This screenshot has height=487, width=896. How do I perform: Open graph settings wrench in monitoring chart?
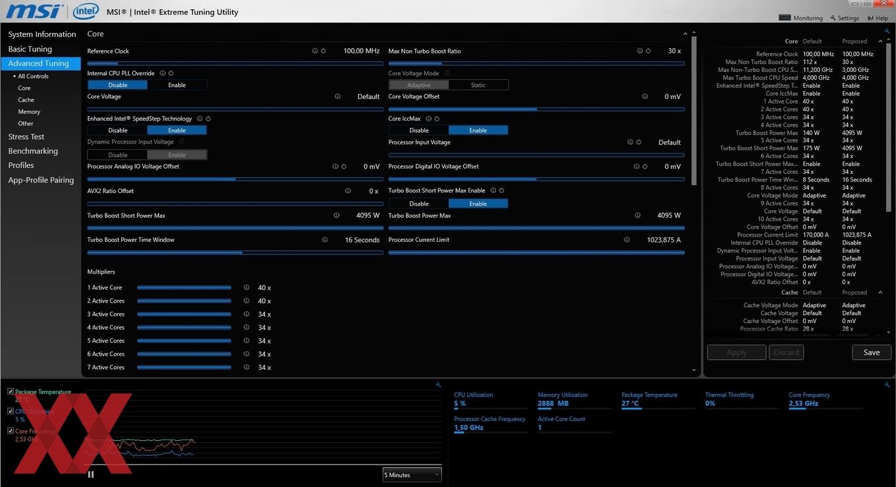point(438,385)
